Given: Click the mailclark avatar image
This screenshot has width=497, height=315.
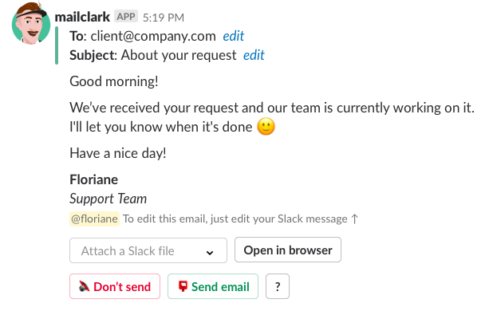Looking at the screenshot, I should (x=31, y=23).
